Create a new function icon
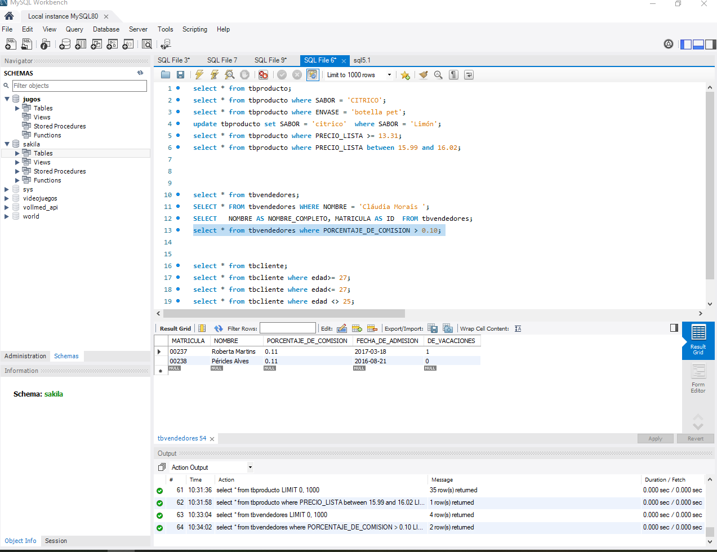717x552 pixels. pyautogui.click(x=128, y=44)
